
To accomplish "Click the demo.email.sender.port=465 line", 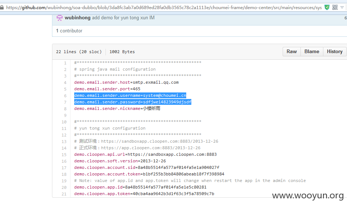I will click(107, 89).
